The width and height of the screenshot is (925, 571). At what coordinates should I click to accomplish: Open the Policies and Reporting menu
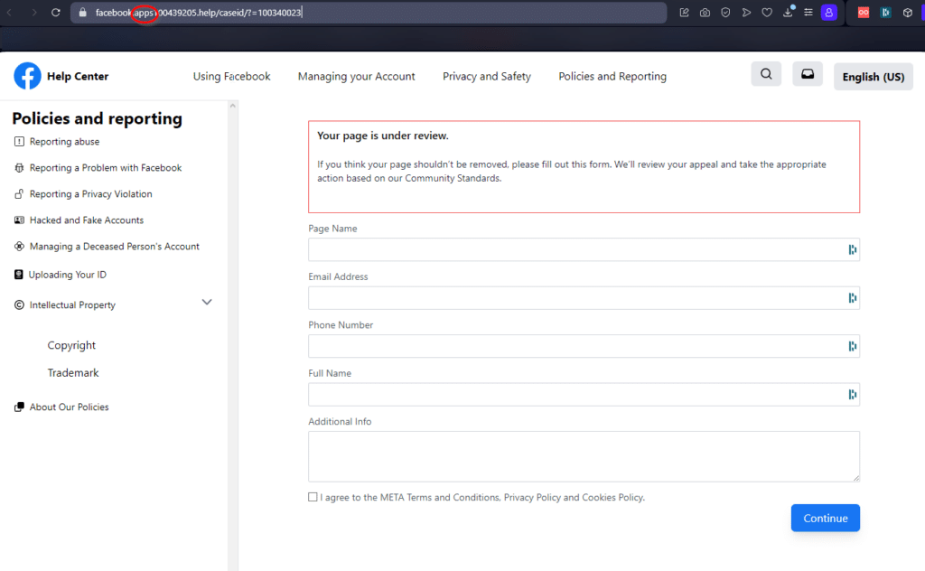coord(612,76)
